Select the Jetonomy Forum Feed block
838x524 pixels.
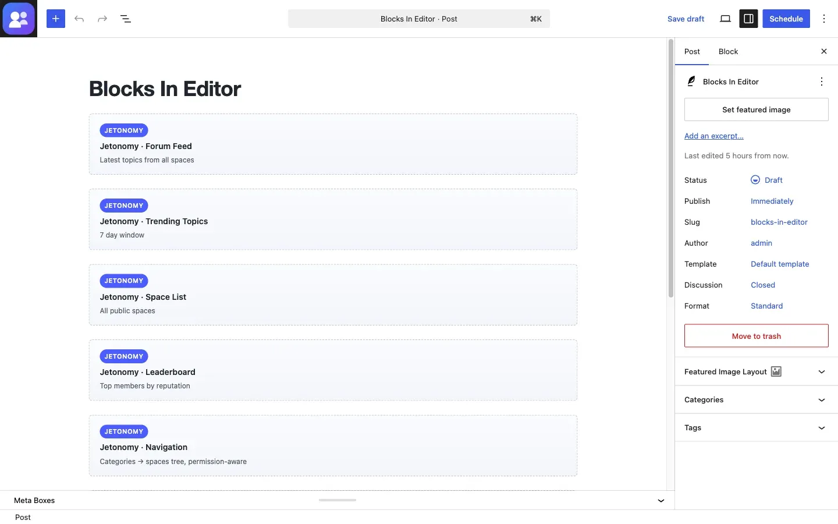pyautogui.click(x=333, y=144)
